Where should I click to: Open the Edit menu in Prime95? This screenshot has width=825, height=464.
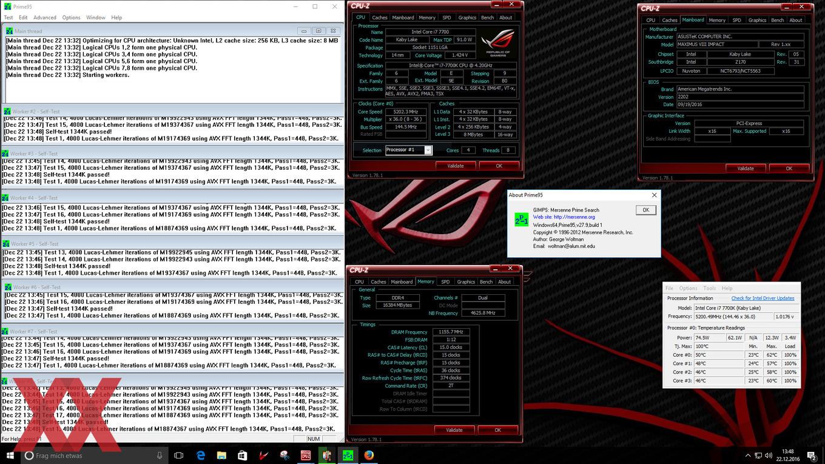tap(23, 18)
